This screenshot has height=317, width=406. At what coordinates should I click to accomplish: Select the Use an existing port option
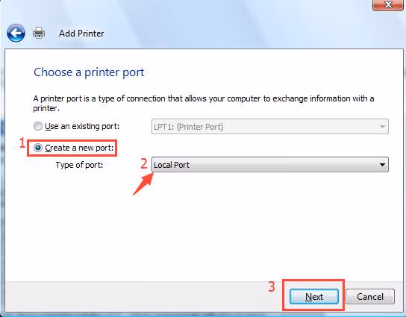point(77,126)
